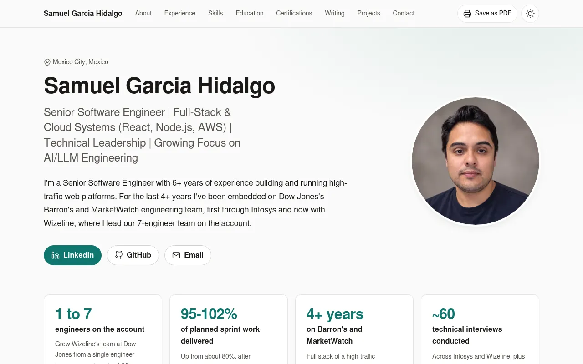
Task: Click the printer icon in Save as PDF
Action: click(x=467, y=14)
